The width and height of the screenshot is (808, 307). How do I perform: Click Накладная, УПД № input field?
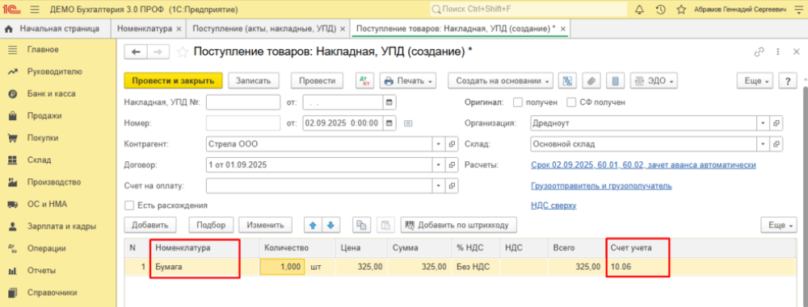pos(243,102)
